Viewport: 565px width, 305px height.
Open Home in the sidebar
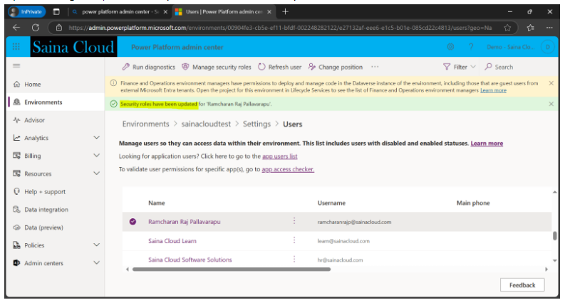(33, 84)
